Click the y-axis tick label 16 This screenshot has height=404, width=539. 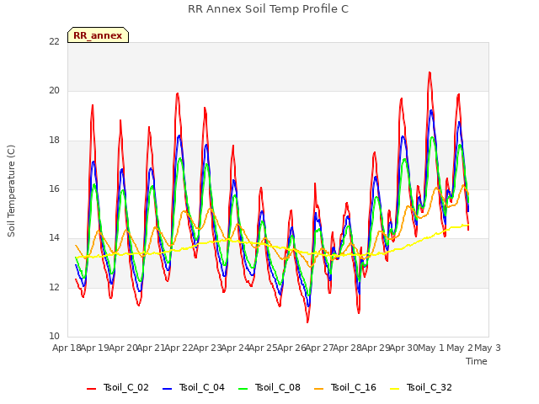(55, 189)
